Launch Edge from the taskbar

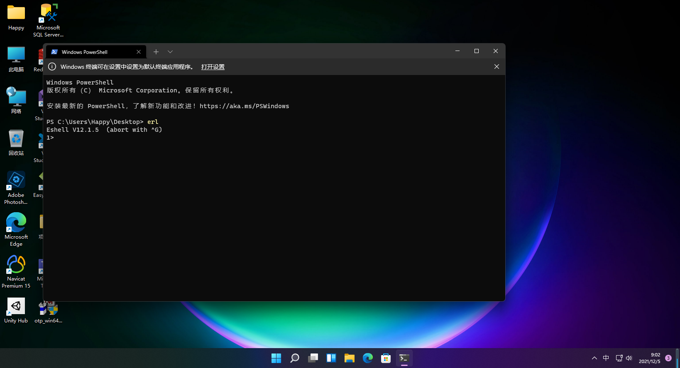coord(367,358)
